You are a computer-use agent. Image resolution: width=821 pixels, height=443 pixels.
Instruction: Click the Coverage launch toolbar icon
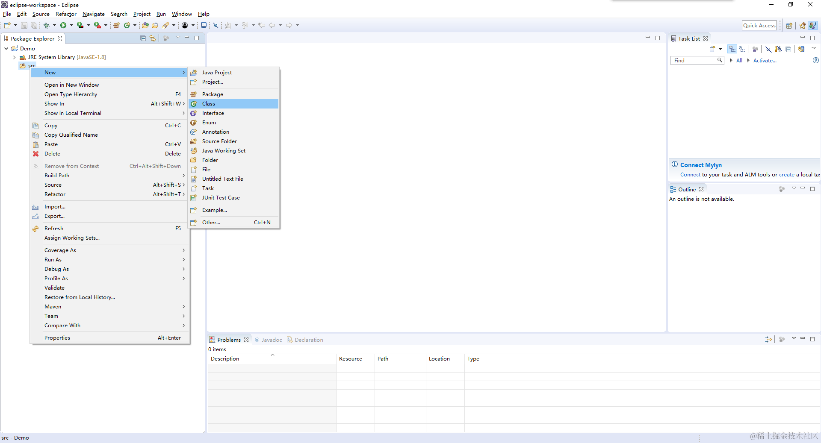(80, 25)
